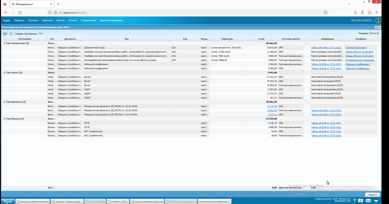Click the yellow info icon at top right
The height and width of the screenshot is (204, 389).
point(378,20)
